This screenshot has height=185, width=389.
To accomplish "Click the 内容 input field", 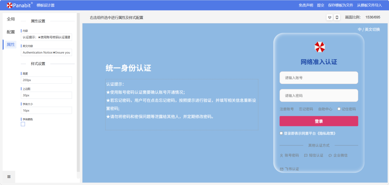I will 46,37.
